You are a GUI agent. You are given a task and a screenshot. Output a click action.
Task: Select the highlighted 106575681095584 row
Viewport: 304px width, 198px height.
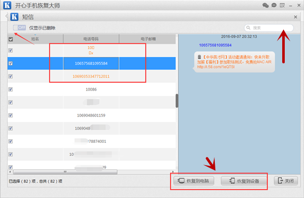(x=92, y=63)
